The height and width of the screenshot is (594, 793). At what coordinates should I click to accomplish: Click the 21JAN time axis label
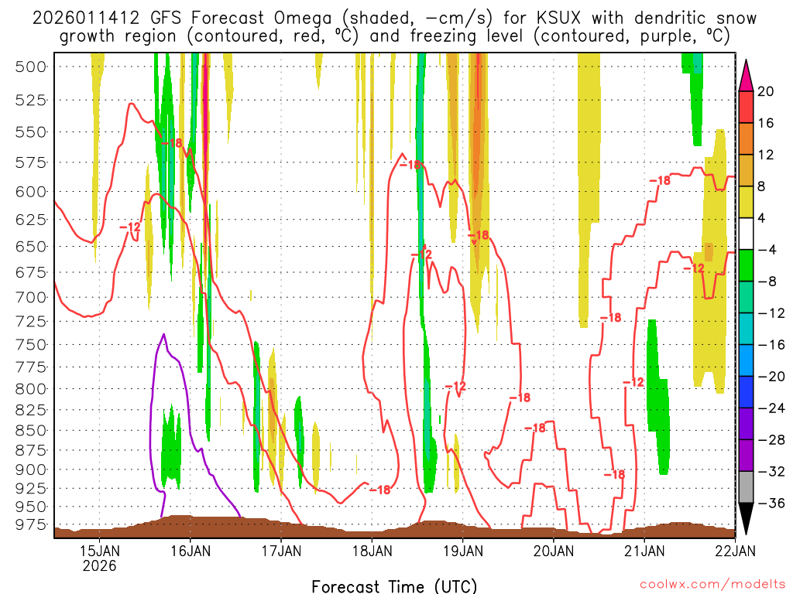[644, 550]
